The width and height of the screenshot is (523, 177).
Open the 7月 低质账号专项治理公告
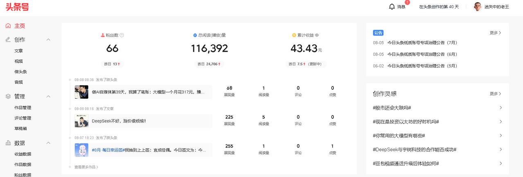click(422, 42)
